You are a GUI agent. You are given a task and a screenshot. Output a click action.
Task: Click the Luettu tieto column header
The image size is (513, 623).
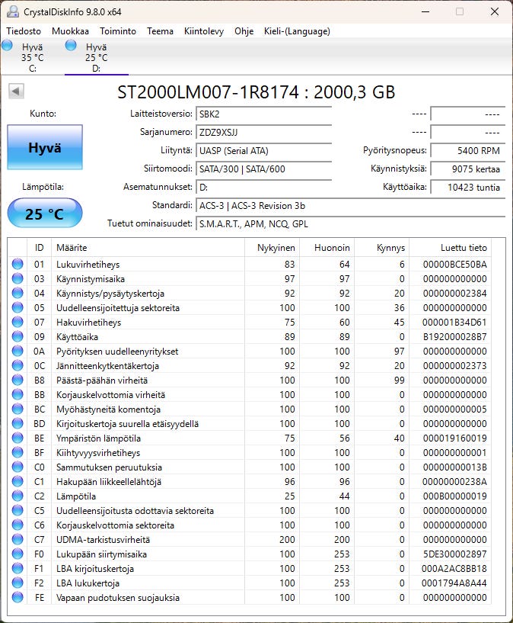463,248
